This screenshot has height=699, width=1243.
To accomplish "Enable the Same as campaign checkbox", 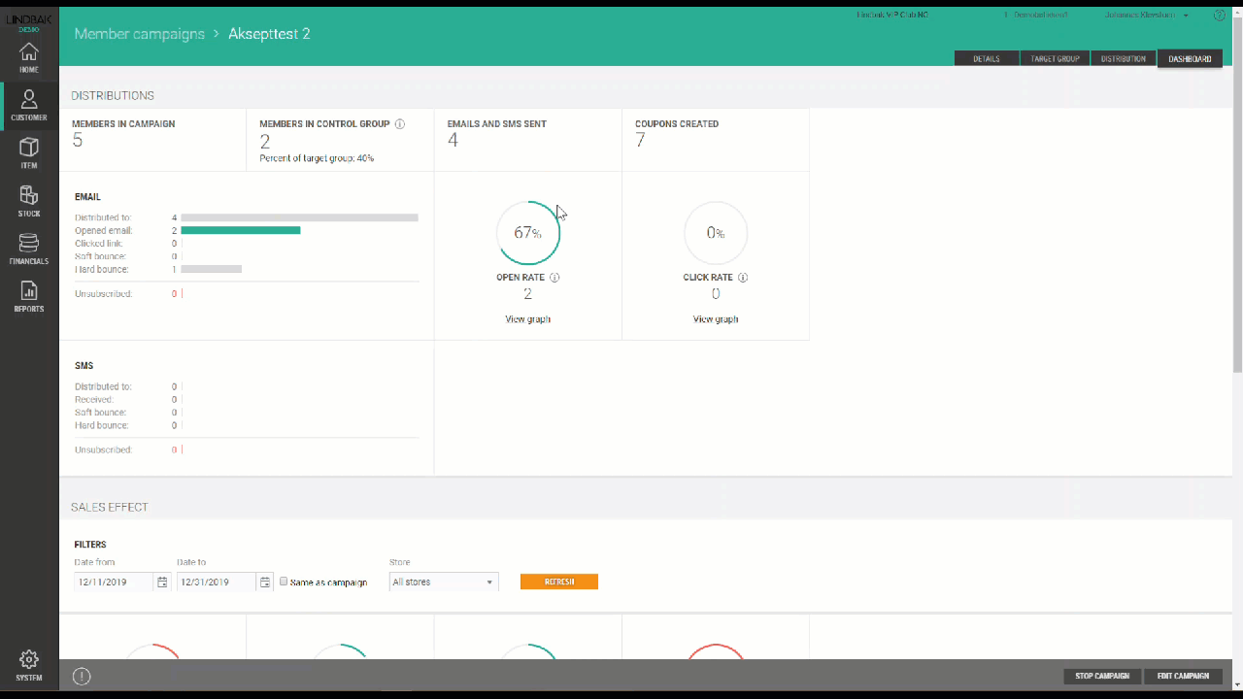I will point(284,582).
